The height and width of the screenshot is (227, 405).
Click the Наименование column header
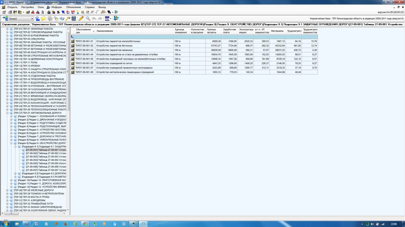click(x=134, y=31)
